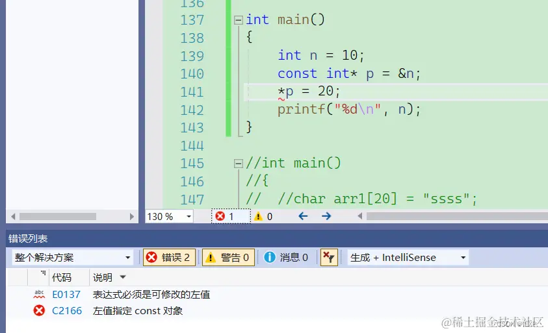Toggle the 错误 2 filter button
The width and height of the screenshot is (548, 333).
(x=169, y=258)
